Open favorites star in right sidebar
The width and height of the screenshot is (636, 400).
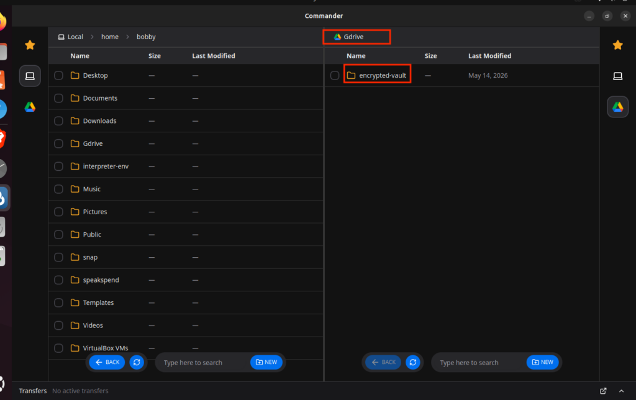618,45
